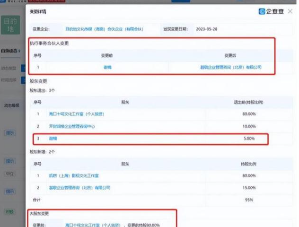
Task: Click the 退出前(持股比例) column header
Action: (249, 102)
